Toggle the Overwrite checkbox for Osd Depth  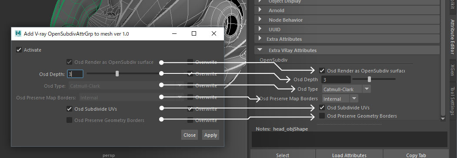pos(190,74)
